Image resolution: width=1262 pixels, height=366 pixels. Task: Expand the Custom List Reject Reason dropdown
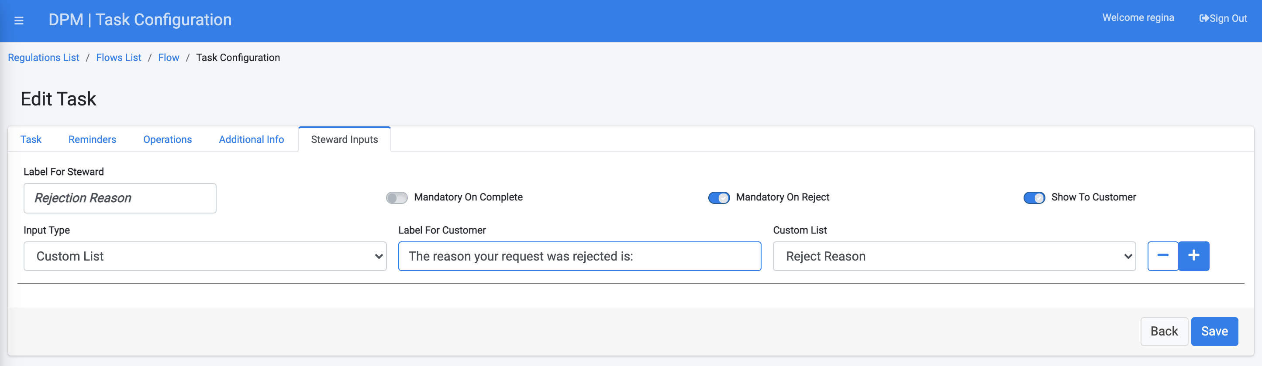coord(954,256)
